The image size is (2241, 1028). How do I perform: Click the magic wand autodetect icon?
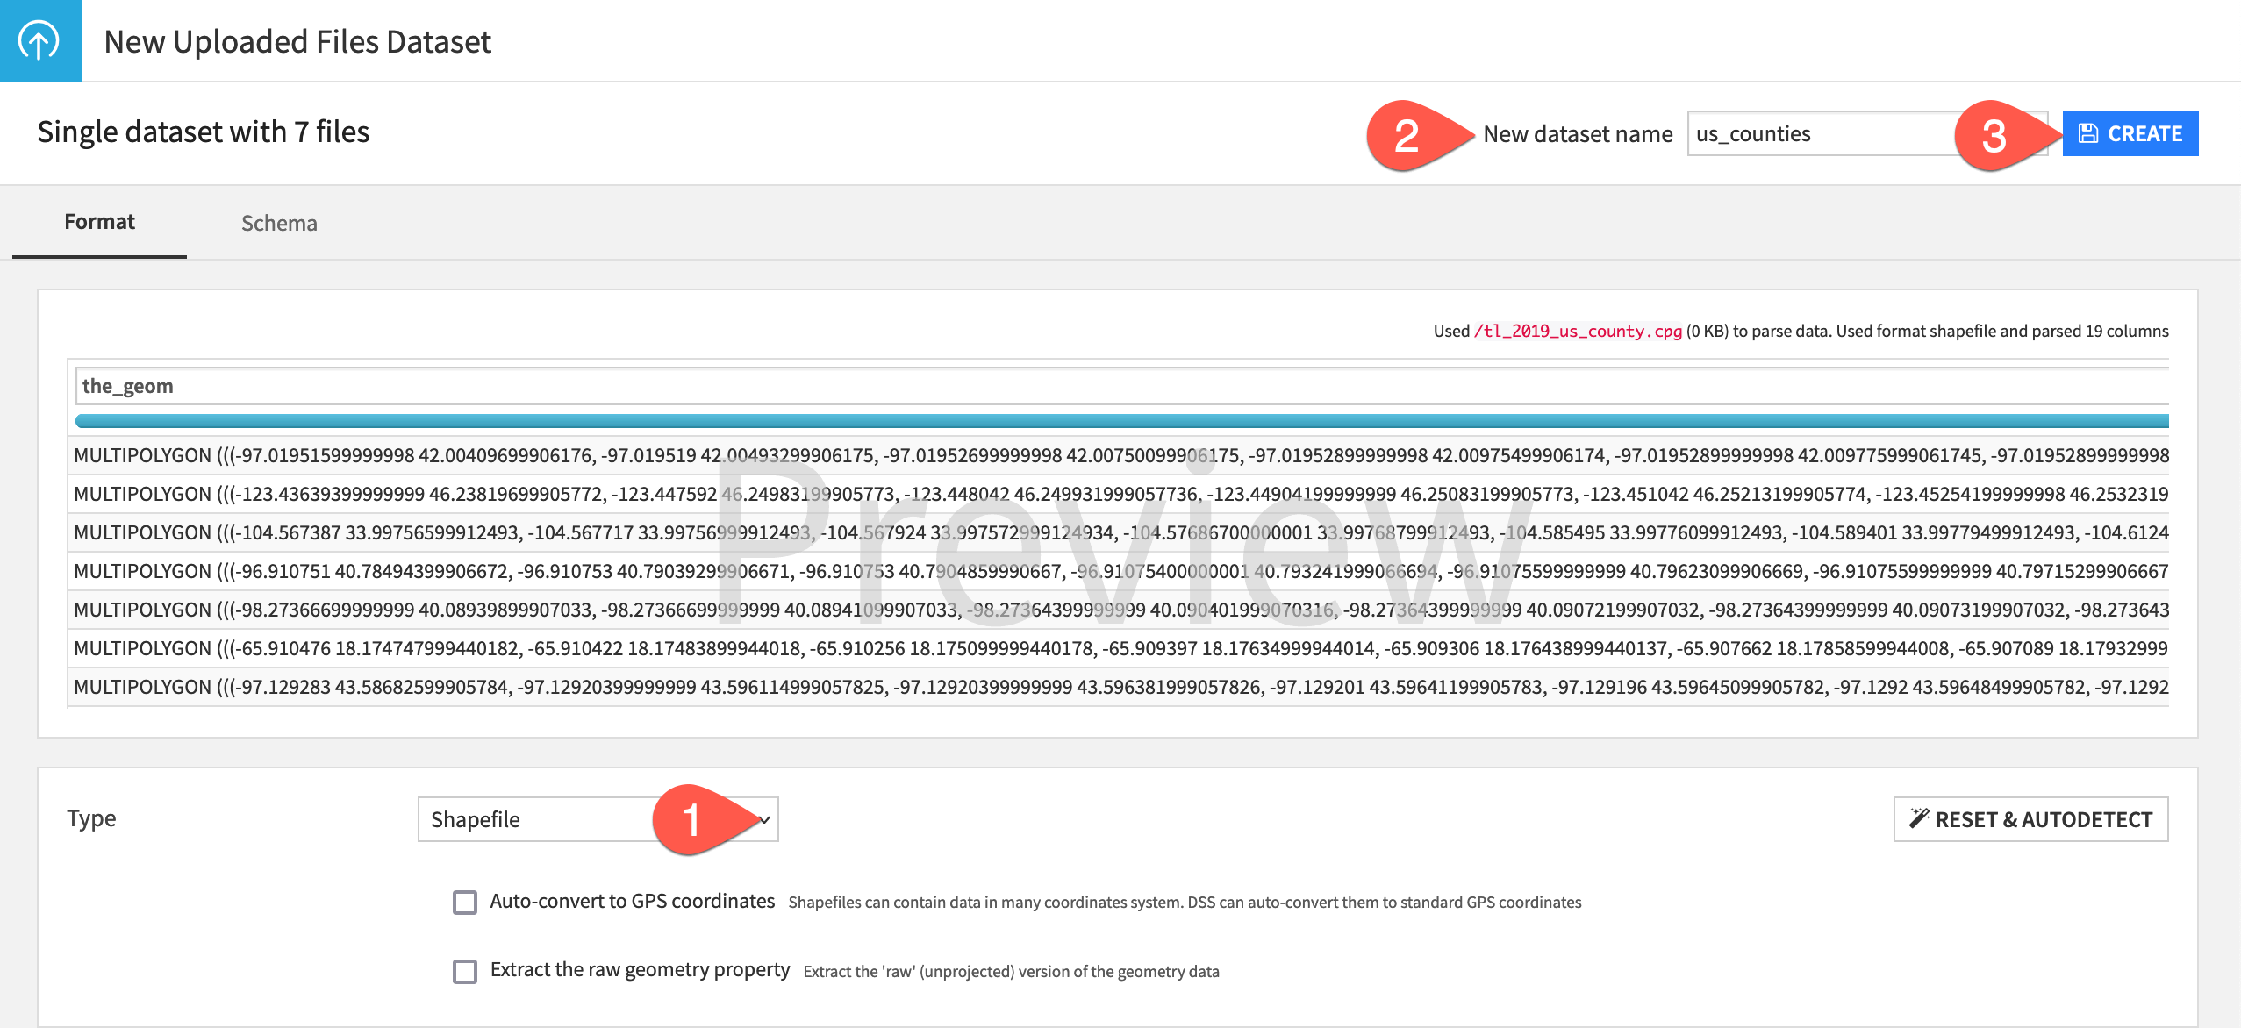tap(1919, 818)
